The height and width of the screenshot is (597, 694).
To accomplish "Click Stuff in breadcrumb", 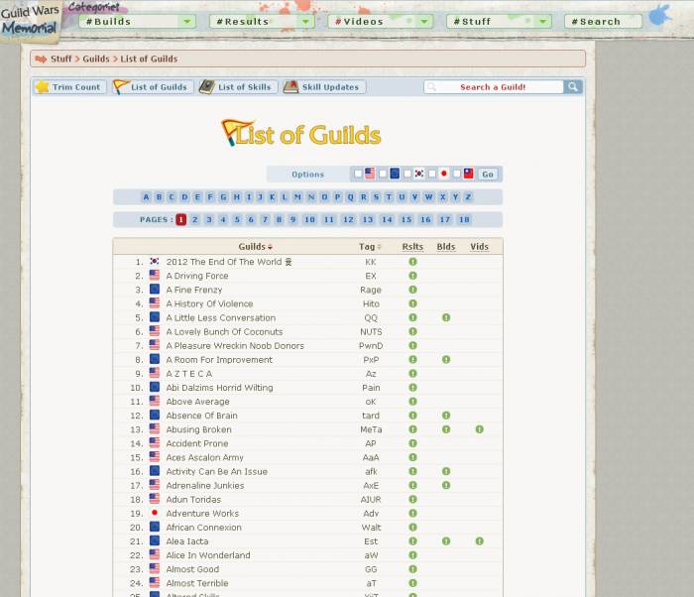I will pyautogui.click(x=61, y=59).
